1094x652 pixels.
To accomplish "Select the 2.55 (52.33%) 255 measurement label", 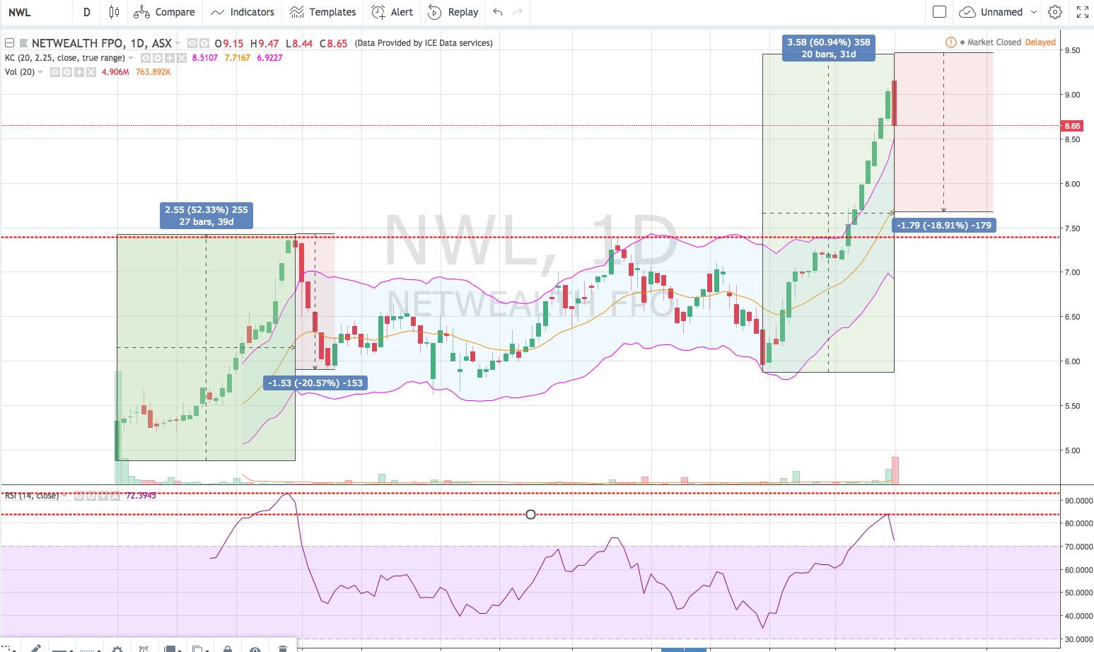I will (x=206, y=216).
